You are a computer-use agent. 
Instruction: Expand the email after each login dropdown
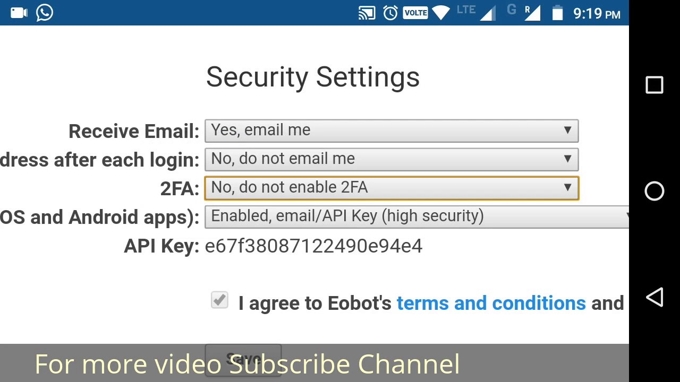point(392,159)
